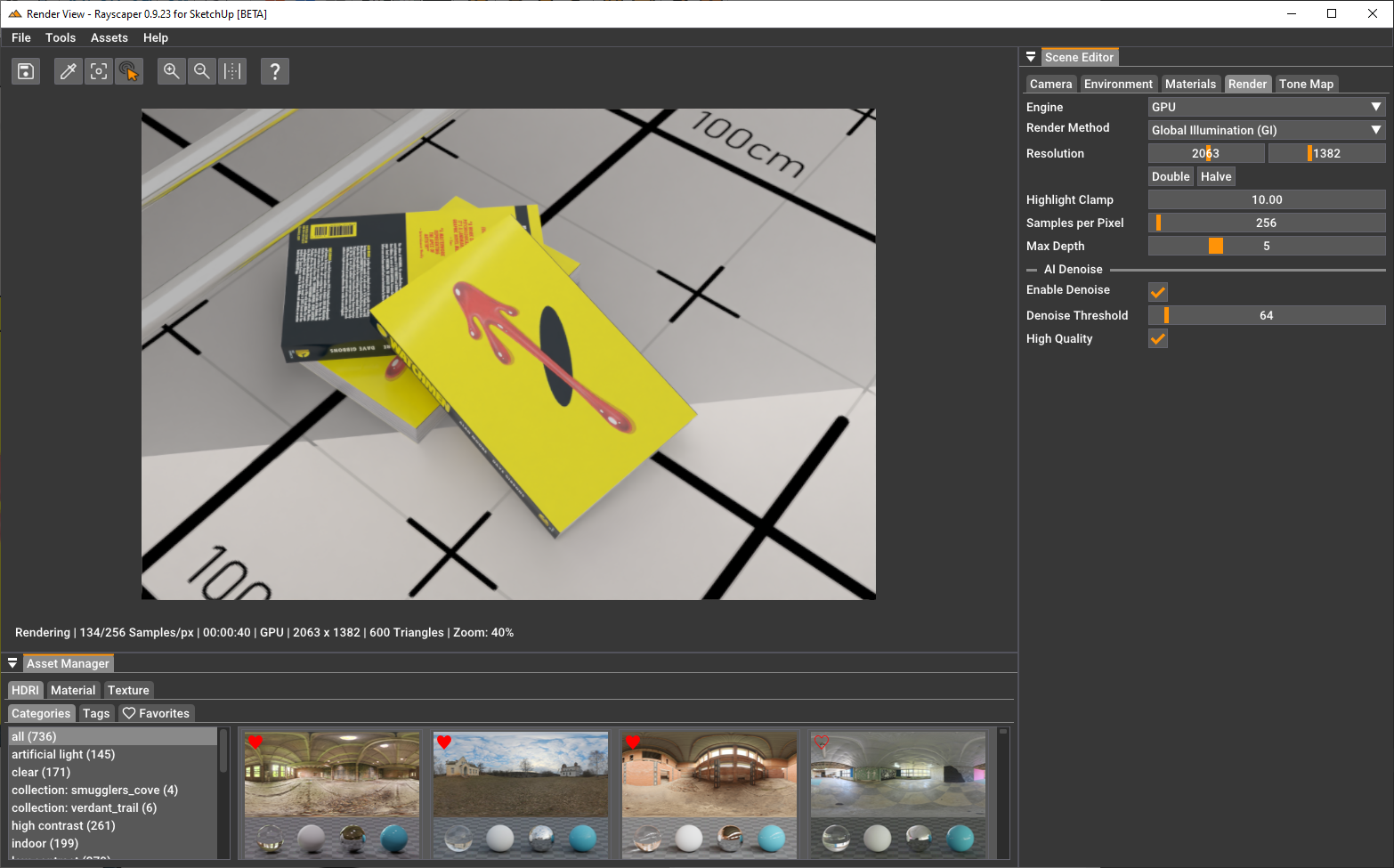Select 'collection: smugglers_cove (4)' category
The height and width of the screenshot is (868, 1394).
113,790
